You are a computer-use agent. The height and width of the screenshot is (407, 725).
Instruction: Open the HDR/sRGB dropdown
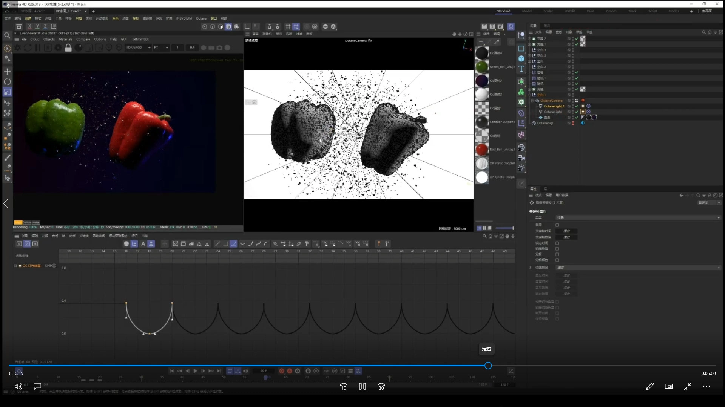pyautogui.click(x=138, y=48)
